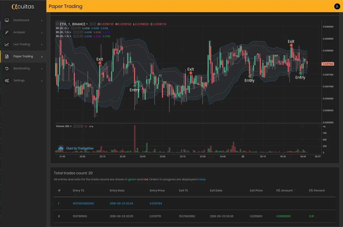Expand the Analyzer chevron

(x=42, y=32)
